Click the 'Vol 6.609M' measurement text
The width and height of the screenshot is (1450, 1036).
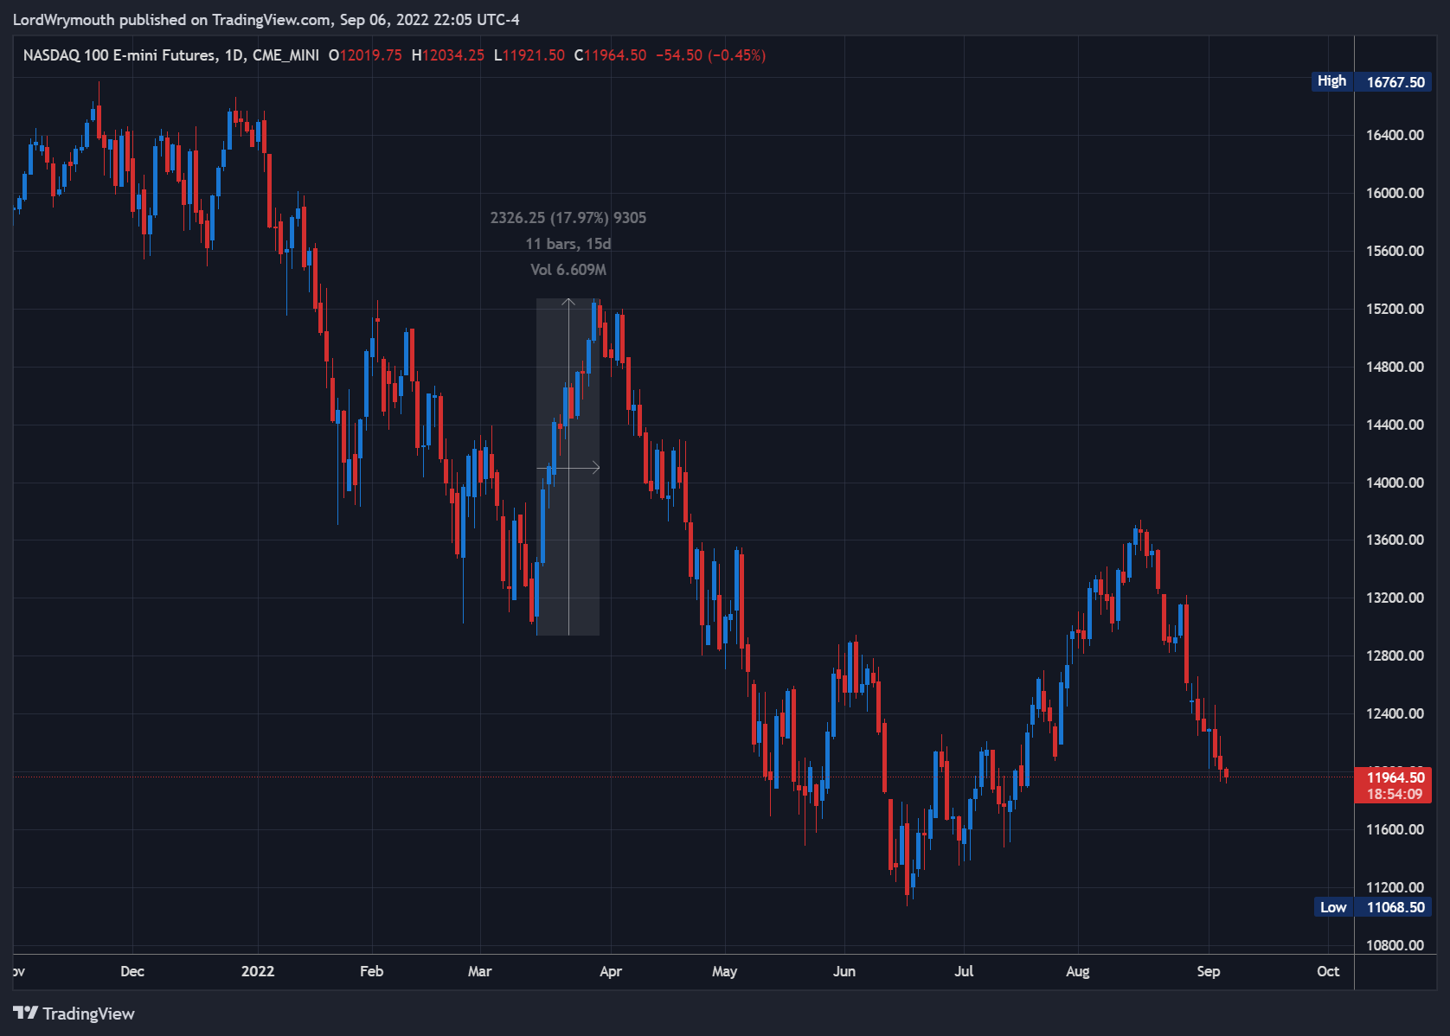pos(568,270)
